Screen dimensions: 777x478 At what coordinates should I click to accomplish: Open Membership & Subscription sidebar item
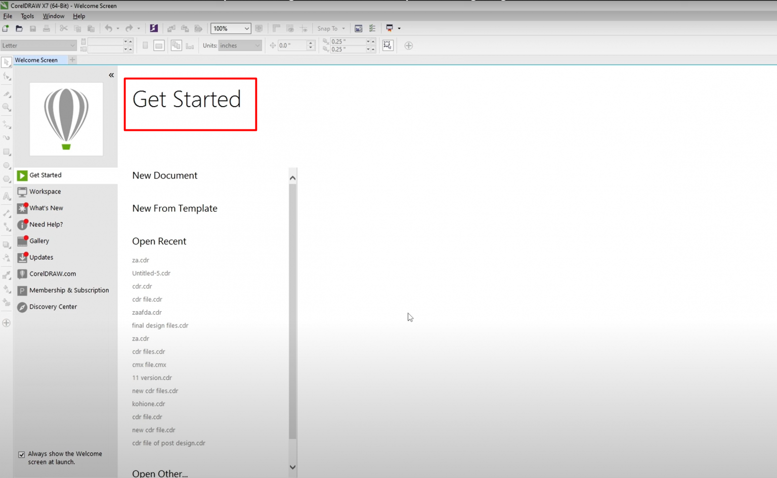[x=66, y=290]
